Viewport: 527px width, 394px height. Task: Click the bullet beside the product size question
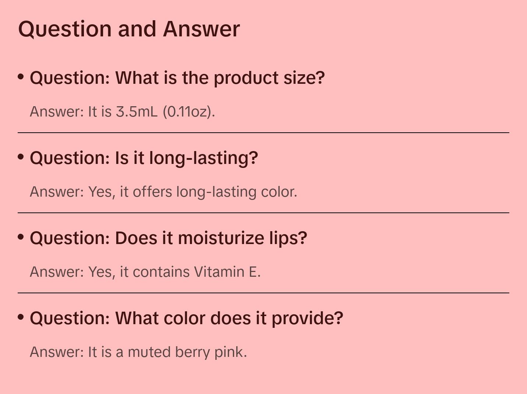point(21,77)
